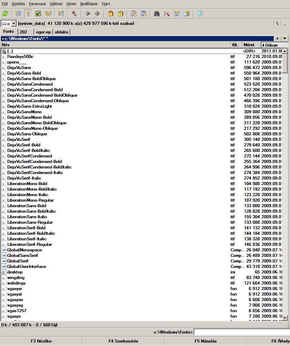Select the GlobalUserInterface file row
290x346 pixels.
coord(142,266)
